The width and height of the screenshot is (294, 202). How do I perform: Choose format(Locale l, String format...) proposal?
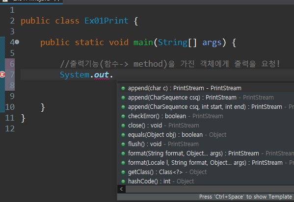(207, 163)
